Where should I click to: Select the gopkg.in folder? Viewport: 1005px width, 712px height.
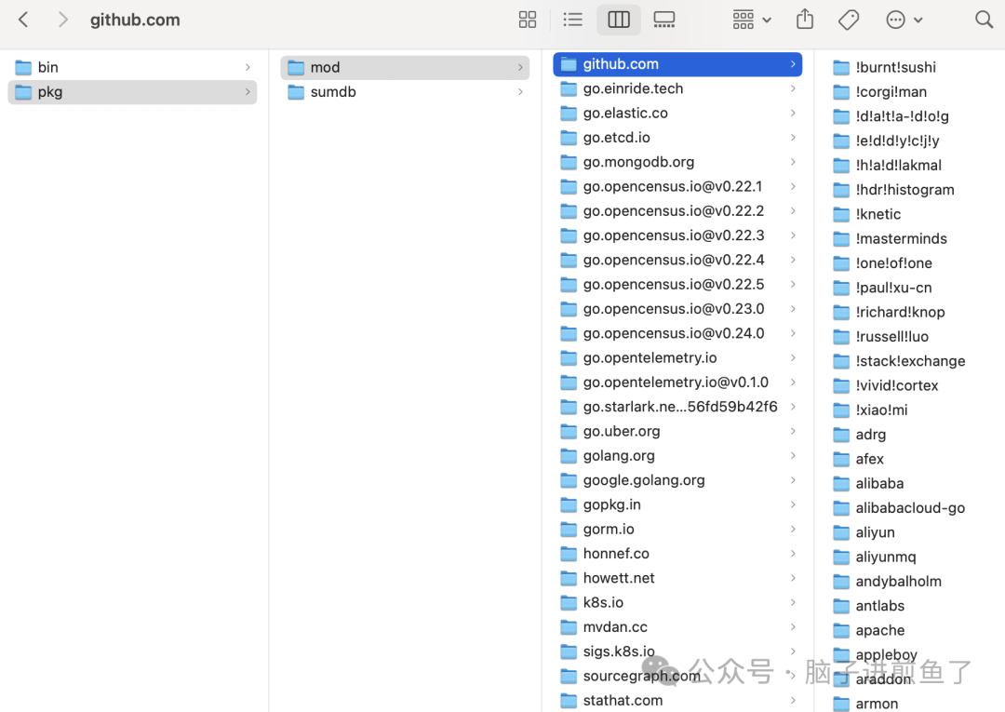(677, 504)
